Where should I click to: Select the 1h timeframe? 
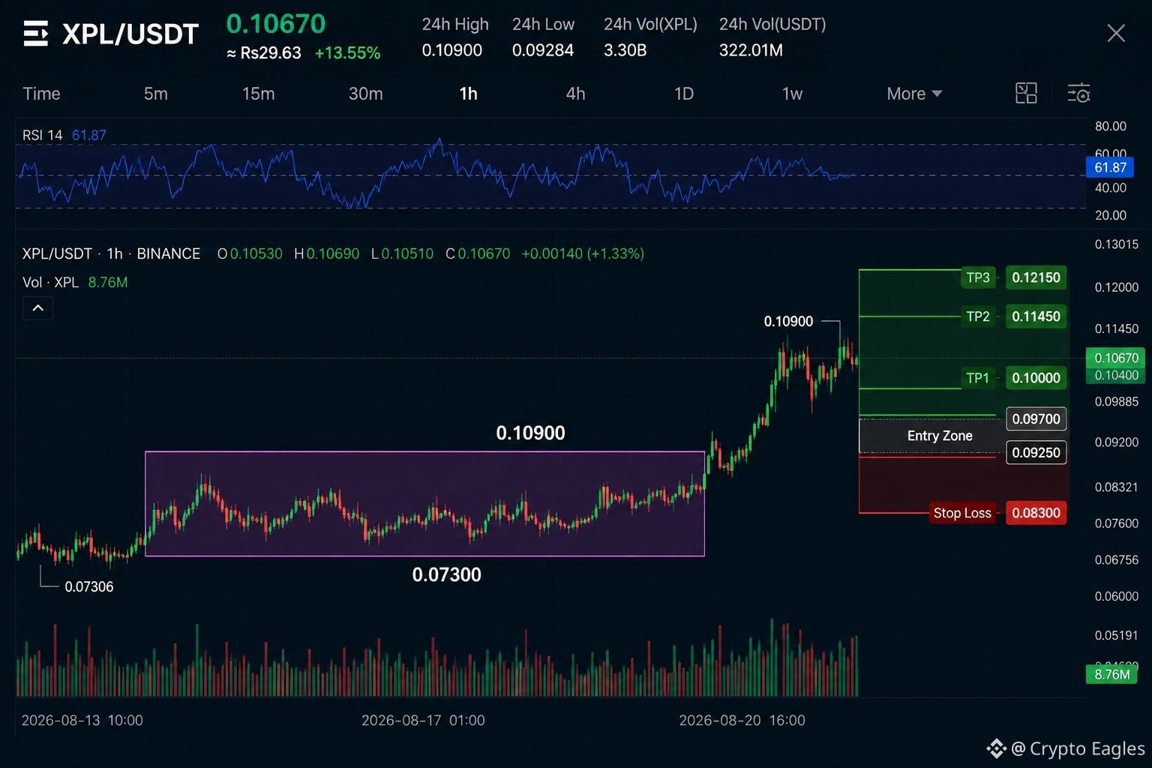pos(468,94)
